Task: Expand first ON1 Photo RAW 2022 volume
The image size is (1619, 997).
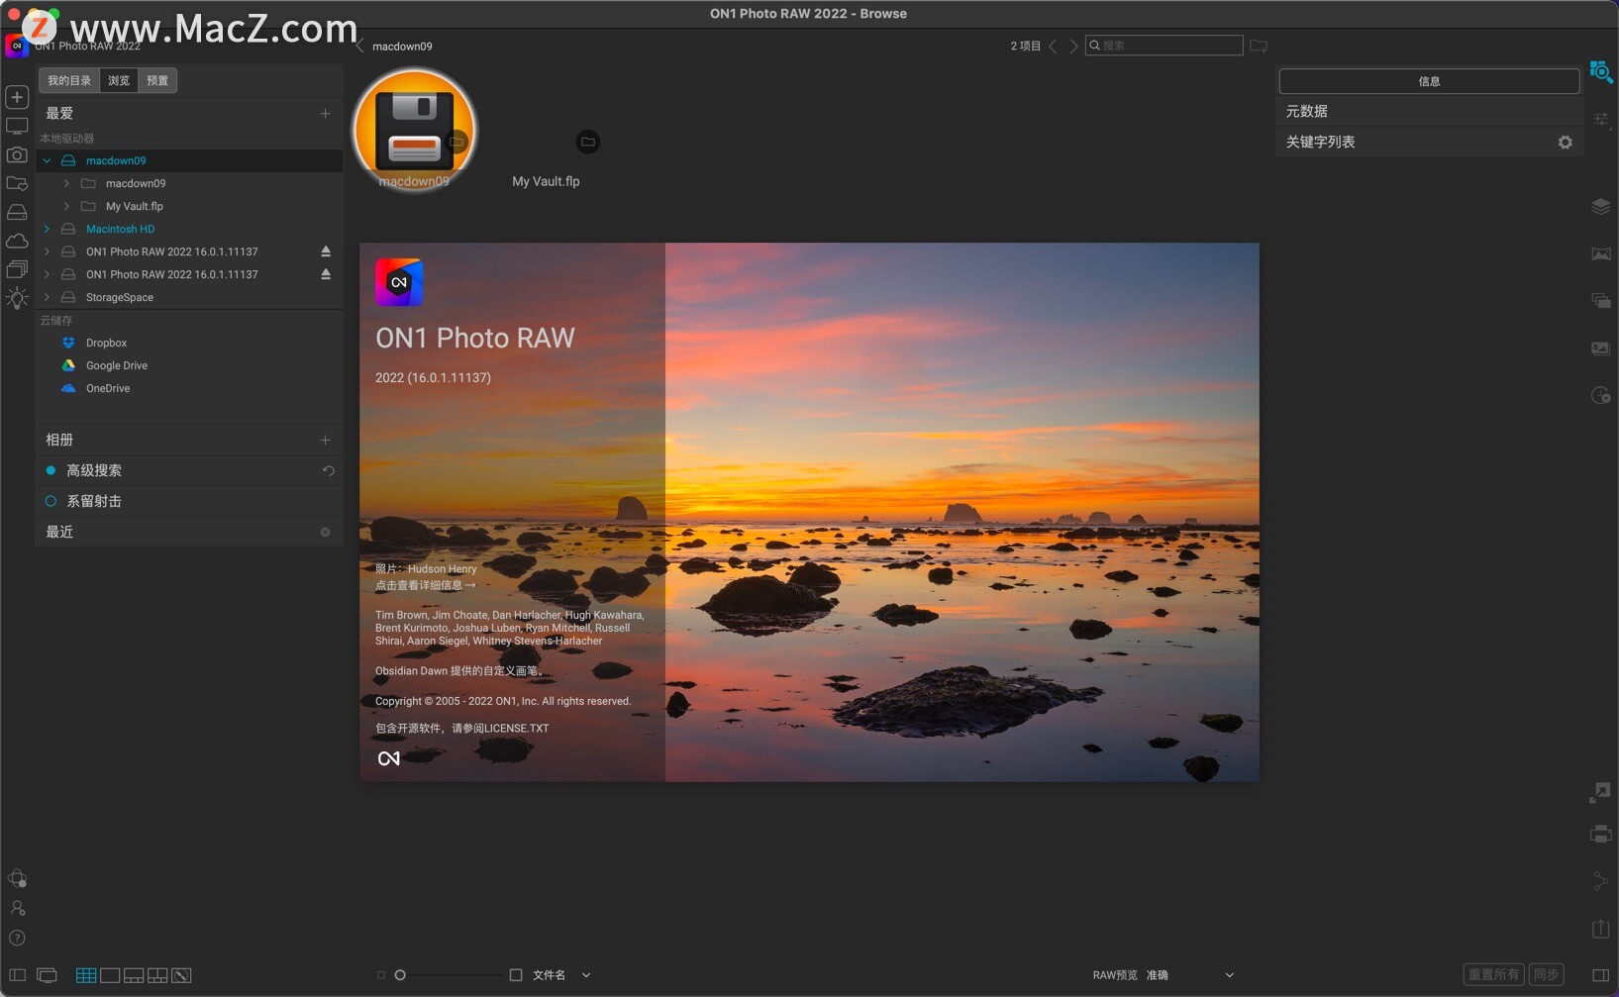Action: click(47, 251)
